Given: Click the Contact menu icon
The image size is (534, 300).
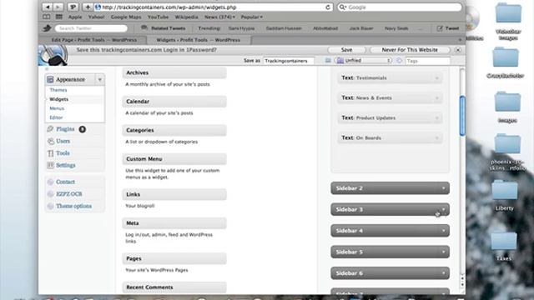Looking at the screenshot, I should pyautogui.click(x=50, y=182).
